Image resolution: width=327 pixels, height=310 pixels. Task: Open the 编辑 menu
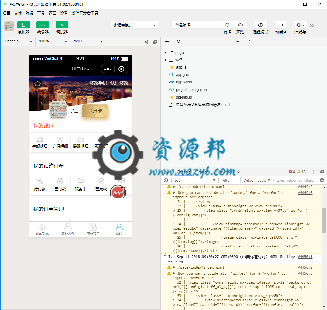pyautogui.click(x=29, y=13)
